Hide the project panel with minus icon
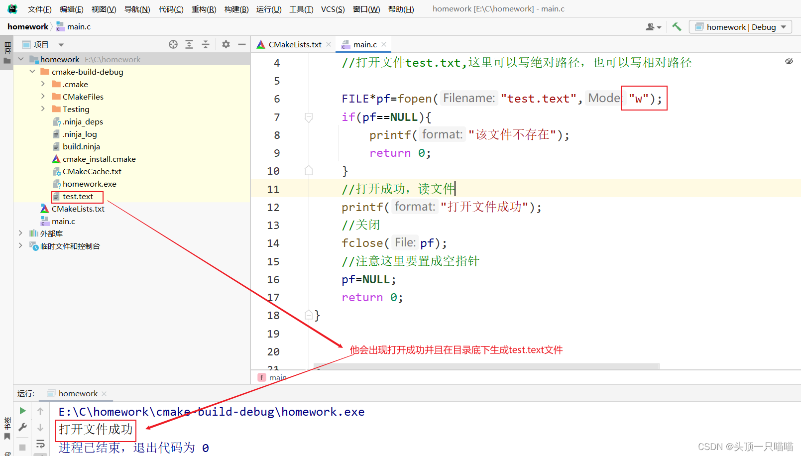801x456 pixels. click(242, 44)
